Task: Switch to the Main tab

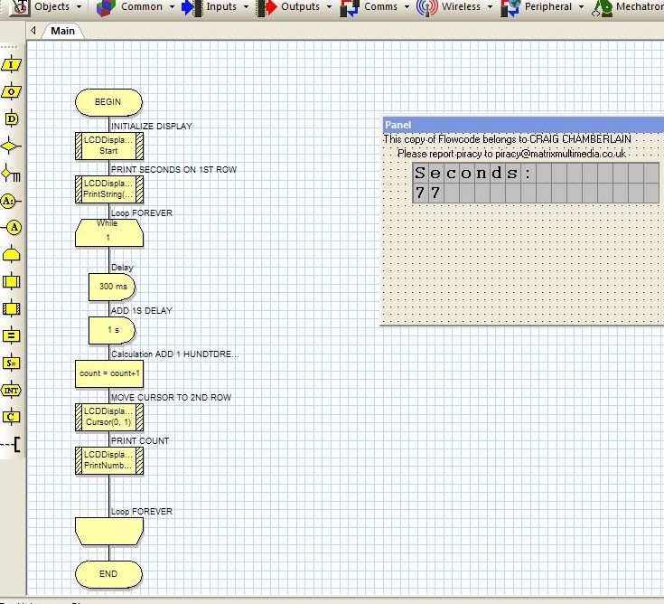Action: pos(62,31)
